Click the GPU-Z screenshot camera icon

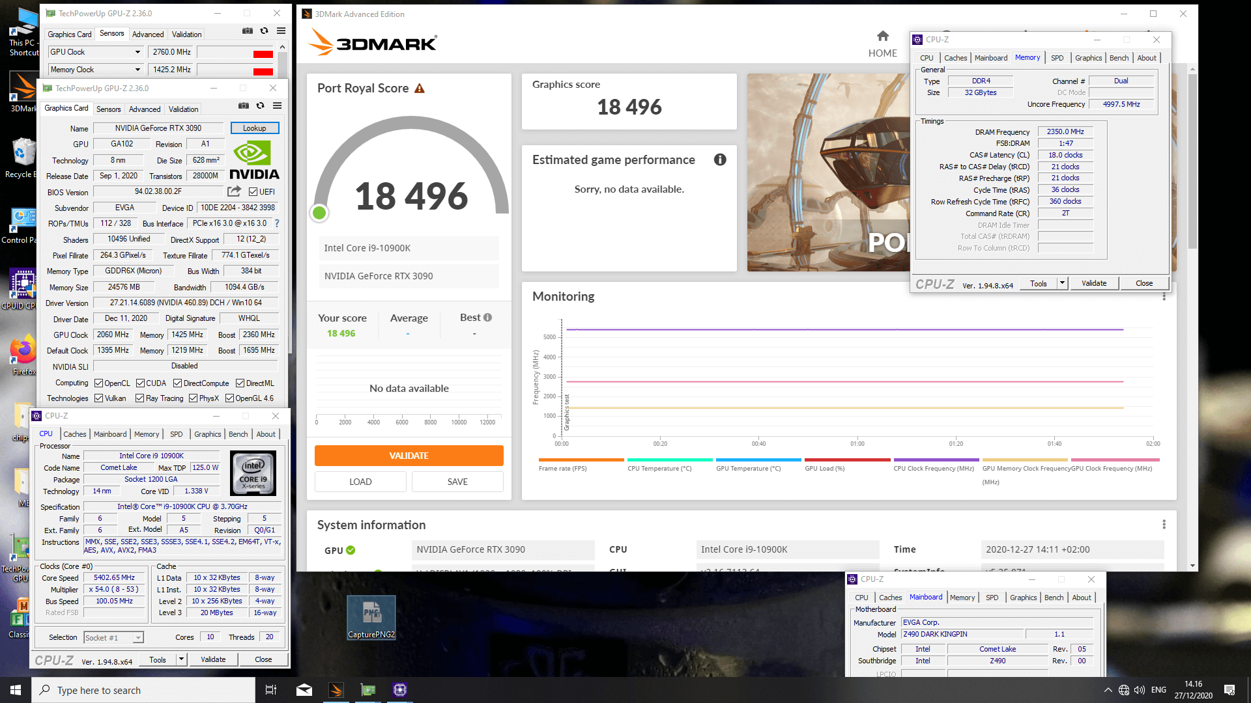[244, 106]
